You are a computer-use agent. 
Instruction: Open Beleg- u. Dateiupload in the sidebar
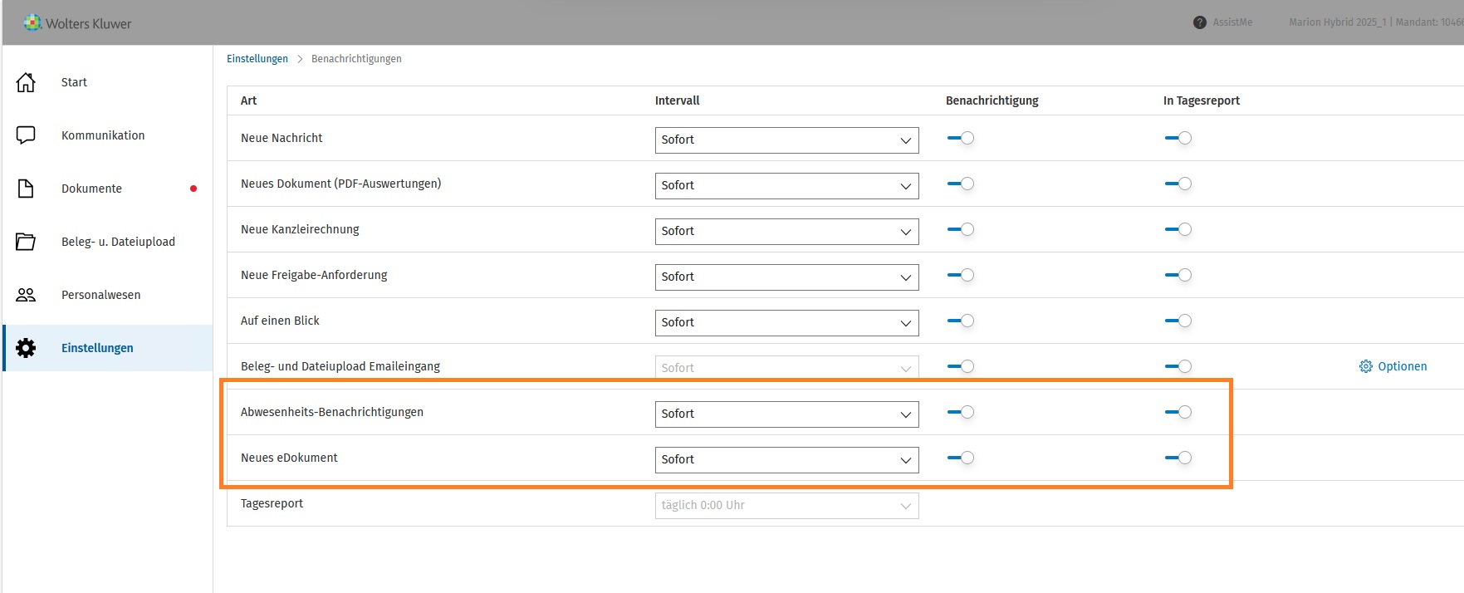pos(118,242)
